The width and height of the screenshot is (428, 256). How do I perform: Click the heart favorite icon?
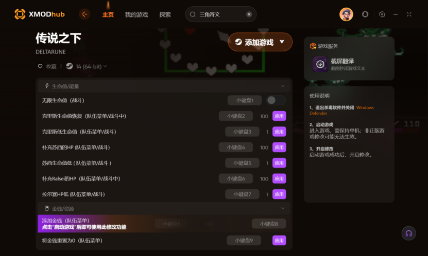coord(40,66)
